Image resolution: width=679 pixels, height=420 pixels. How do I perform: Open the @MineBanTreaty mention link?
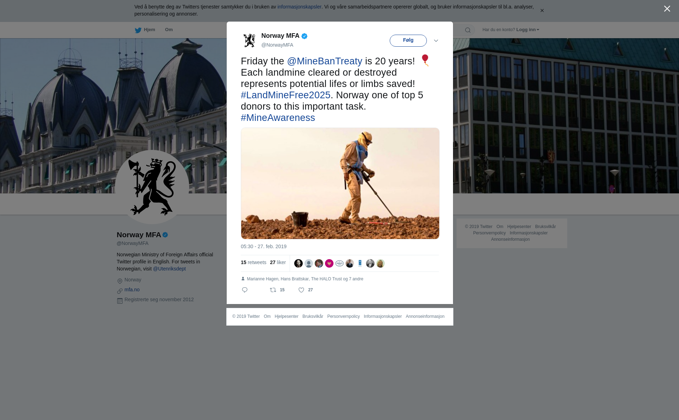coord(325,61)
